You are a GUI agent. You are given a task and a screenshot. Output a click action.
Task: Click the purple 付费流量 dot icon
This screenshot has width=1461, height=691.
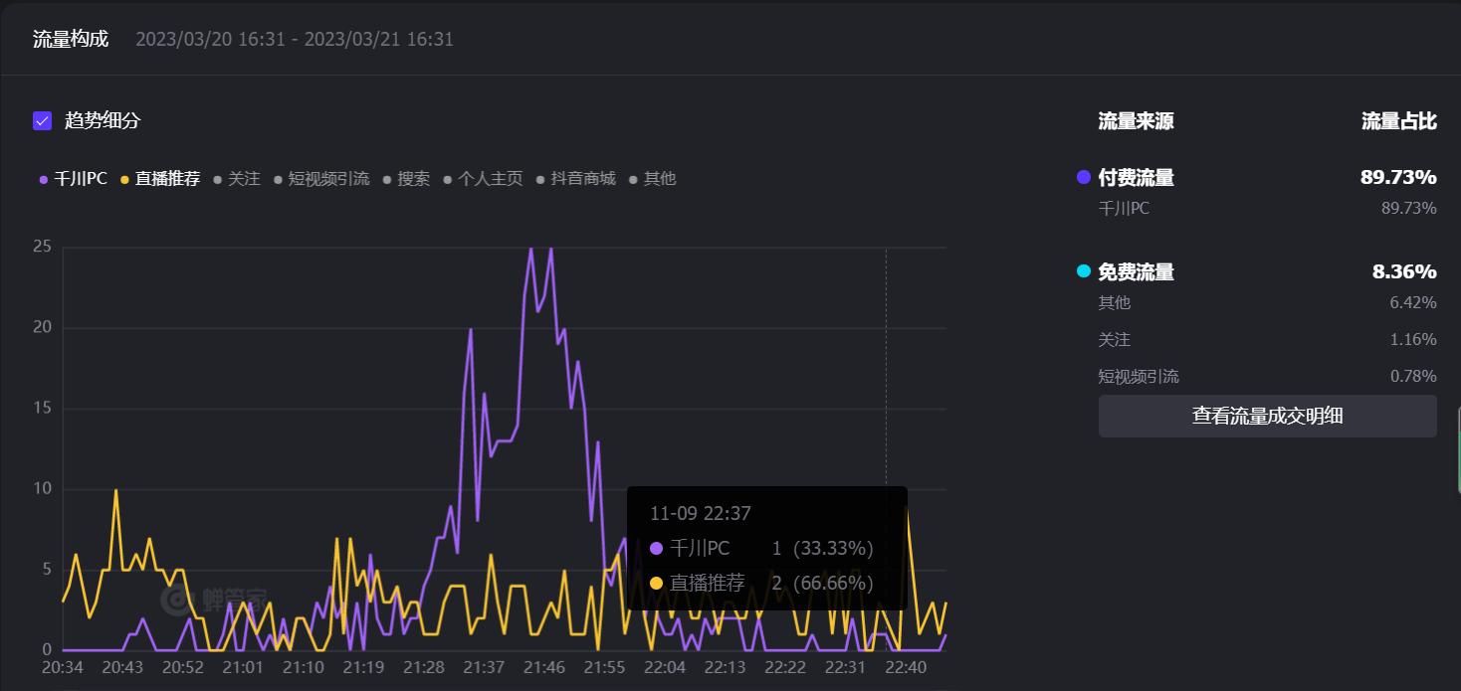pyautogui.click(x=1084, y=177)
